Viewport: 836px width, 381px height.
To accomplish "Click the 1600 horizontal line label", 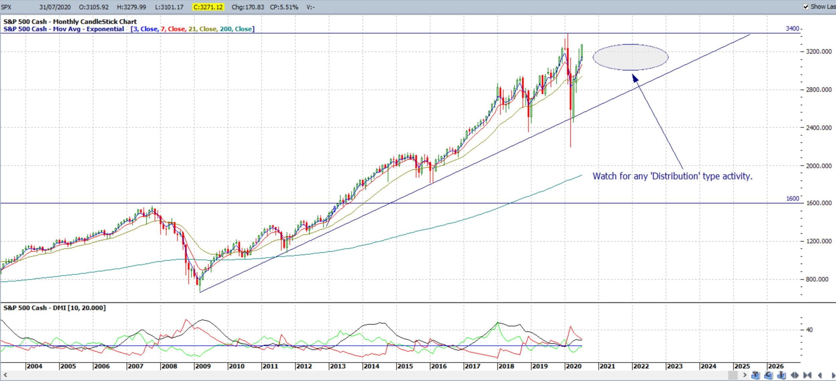I will click(x=792, y=199).
